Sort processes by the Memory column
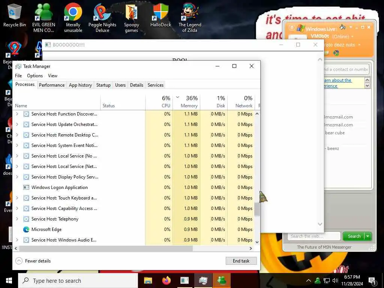This screenshot has width=384, height=288. (x=187, y=102)
